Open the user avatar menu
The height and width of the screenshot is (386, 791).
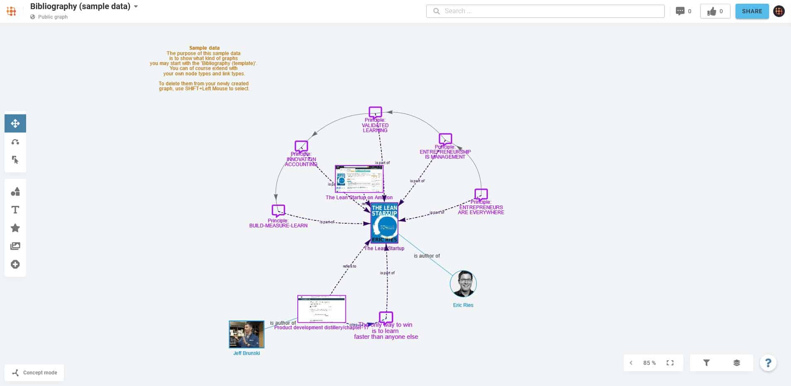click(x=779, y=11)
